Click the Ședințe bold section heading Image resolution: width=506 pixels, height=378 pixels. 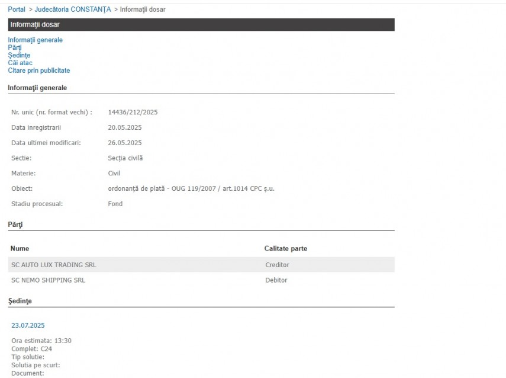point(20,301)
